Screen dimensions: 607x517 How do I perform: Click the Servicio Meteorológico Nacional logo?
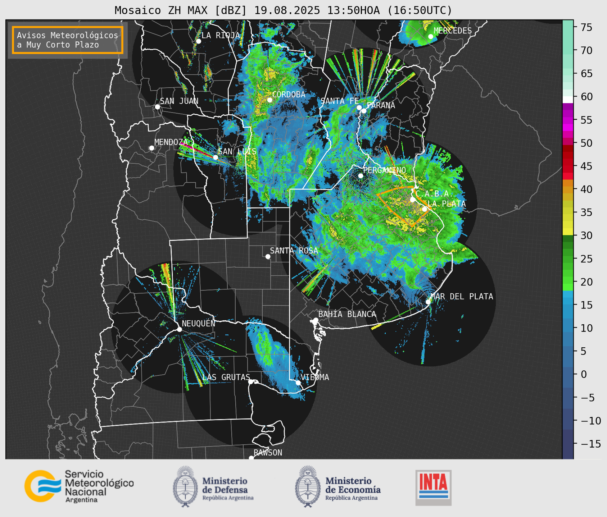point(79,486)
